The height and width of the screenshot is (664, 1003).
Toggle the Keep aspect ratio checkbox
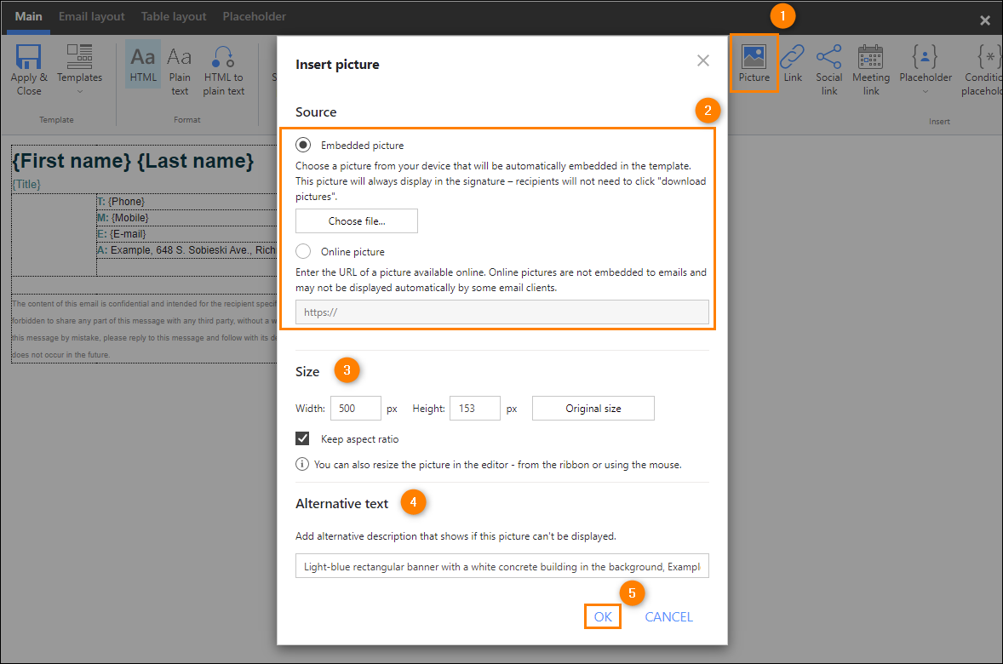[x=302, y=438]
